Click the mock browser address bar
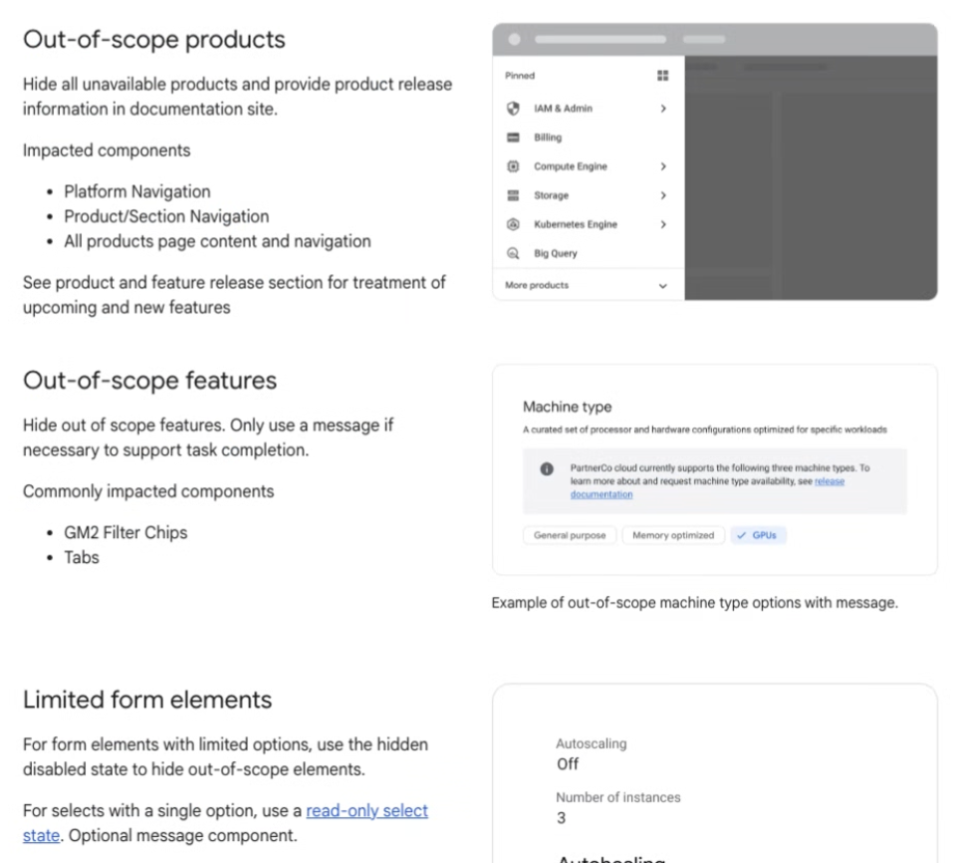 601,40
